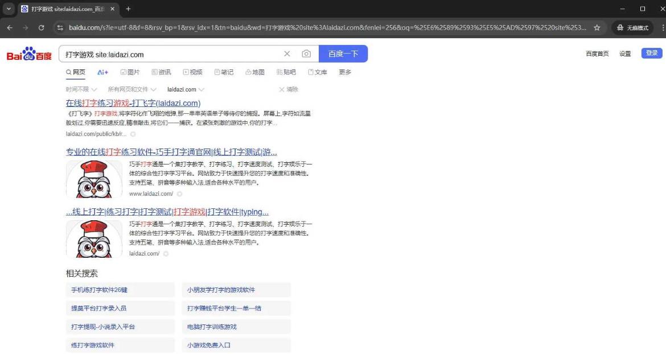Image resolution: width=666 pixels, height=354 pixels.
Task: Click the laidazi.com/public/kb/r... URL
Action: point(96,134)
